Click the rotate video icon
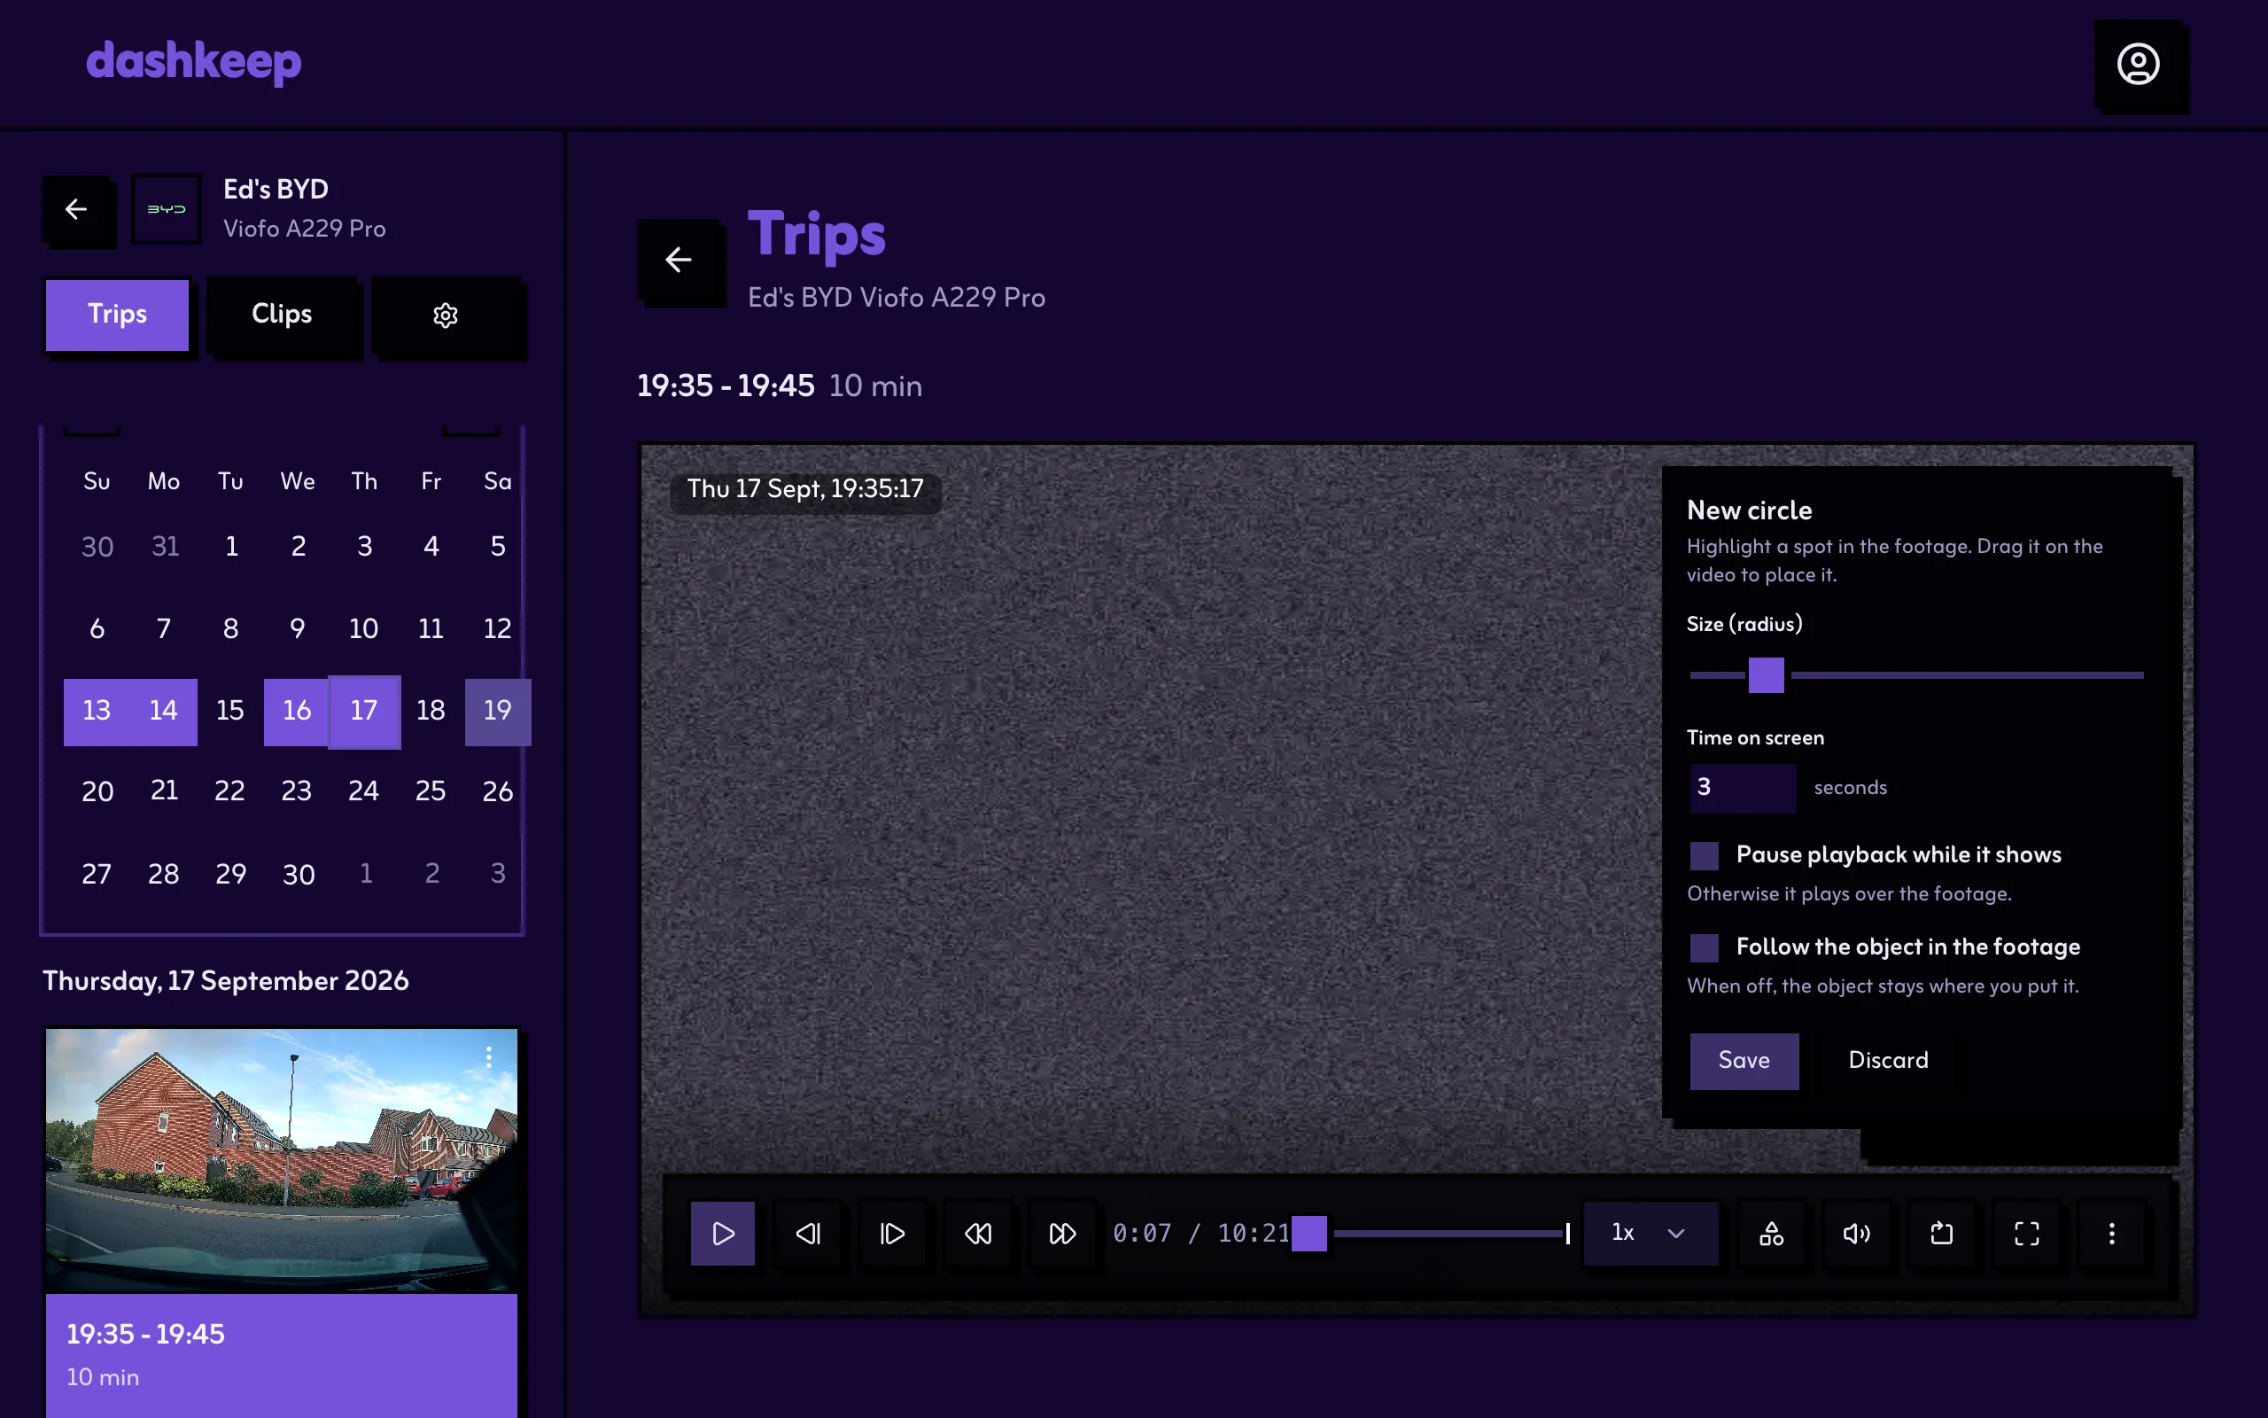 1942,1234
